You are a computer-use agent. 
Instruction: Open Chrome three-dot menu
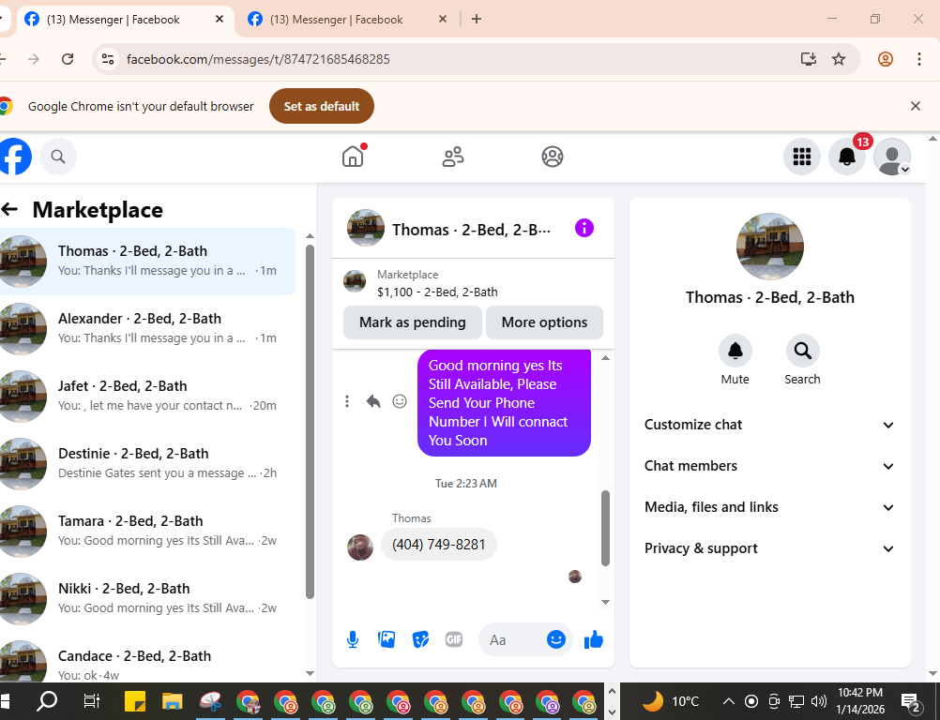[x=918, y=59]
